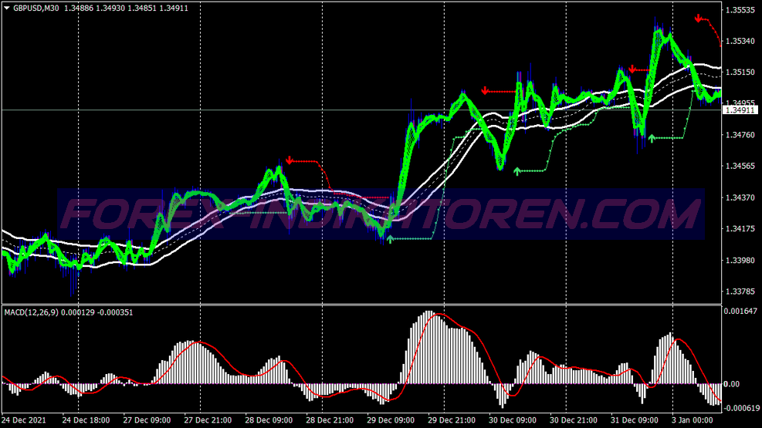Screen dimensions: 762x428
Task: Click MACD scale minimum -0.000619
Action: coord(742,408)
